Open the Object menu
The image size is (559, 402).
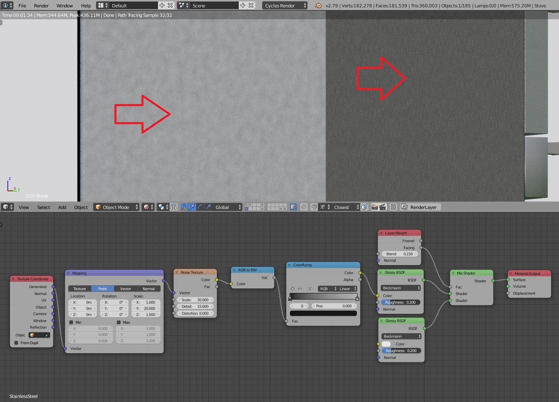pos(81,207)
